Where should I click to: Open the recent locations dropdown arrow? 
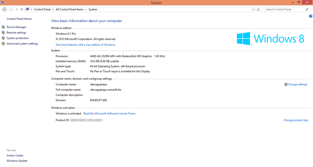coord(17,9)
